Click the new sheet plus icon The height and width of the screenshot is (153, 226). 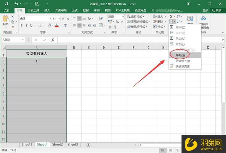coord(88,145)
